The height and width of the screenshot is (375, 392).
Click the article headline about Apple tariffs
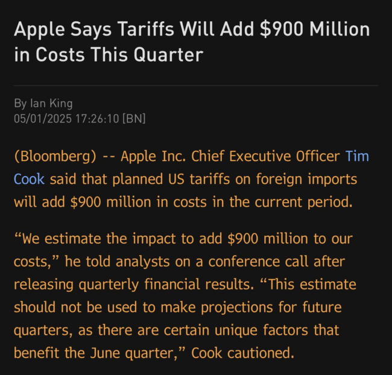point(192,42)
